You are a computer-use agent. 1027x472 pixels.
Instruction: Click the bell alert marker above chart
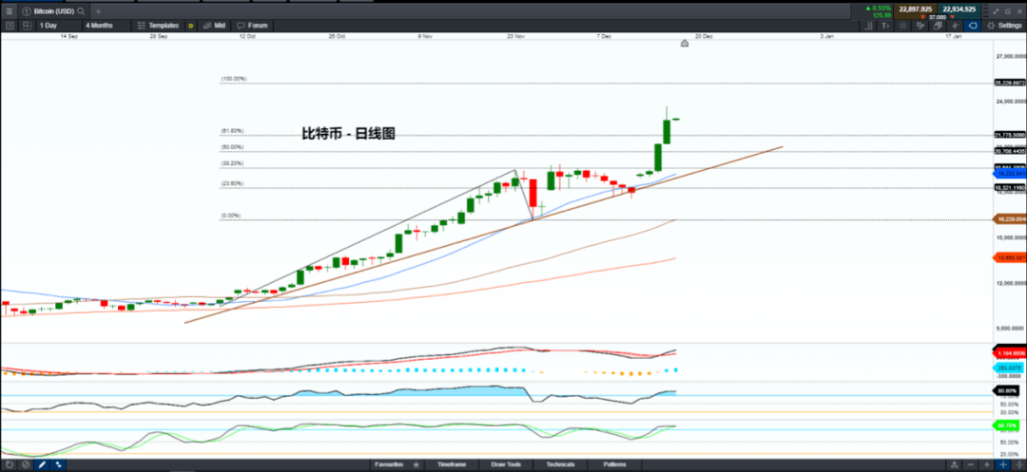(x=685, y=43)
